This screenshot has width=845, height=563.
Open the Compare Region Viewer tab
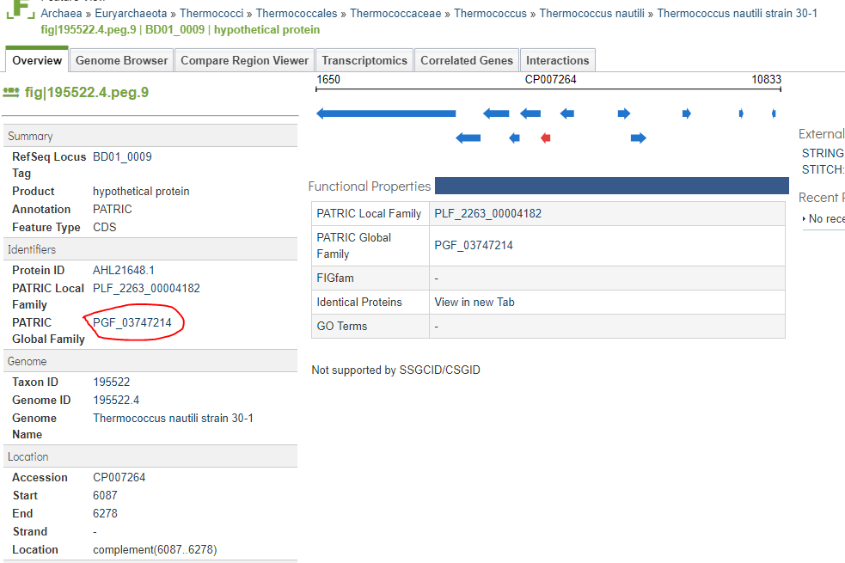click(x=244, y=60)
